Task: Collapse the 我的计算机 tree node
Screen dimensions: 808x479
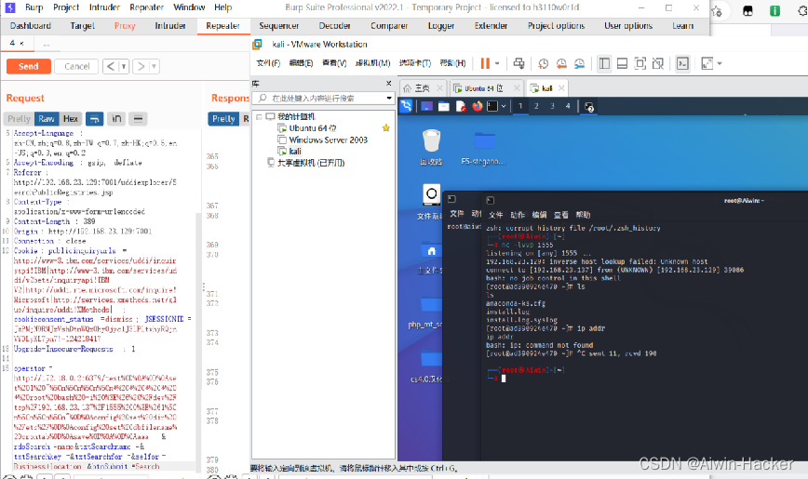Action: [x=259, y=117]
